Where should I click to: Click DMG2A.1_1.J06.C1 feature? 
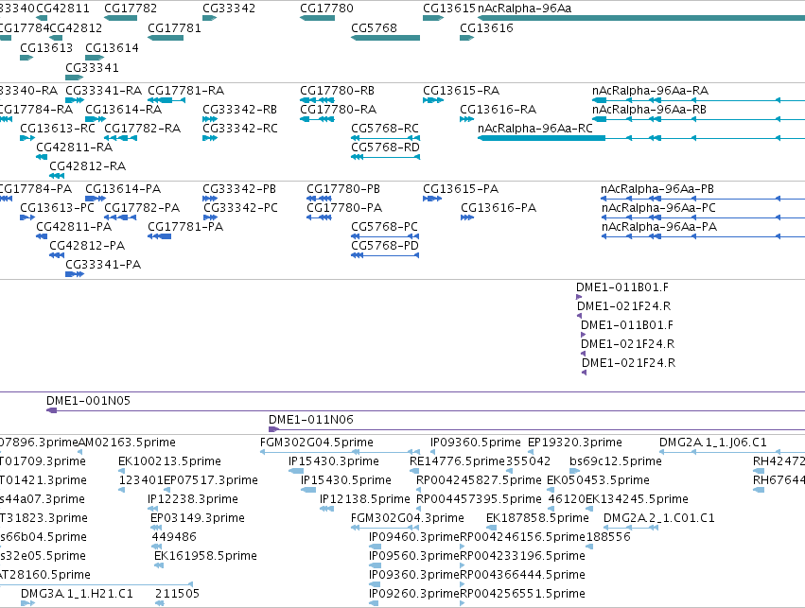click(712, 443)
